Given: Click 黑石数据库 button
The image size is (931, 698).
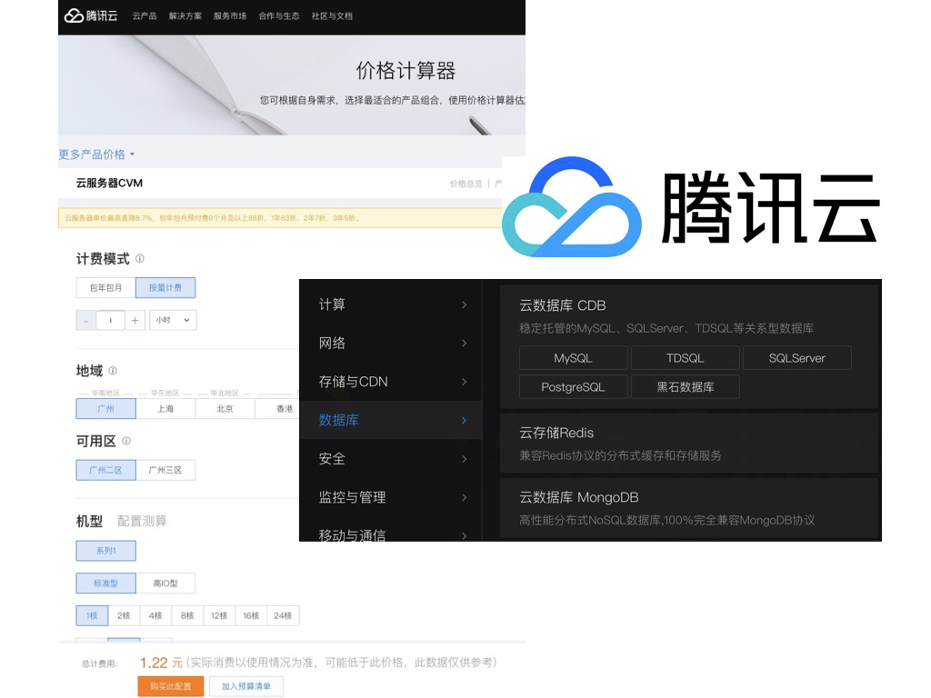Looking at the screenshot, I should click(686, 387).
